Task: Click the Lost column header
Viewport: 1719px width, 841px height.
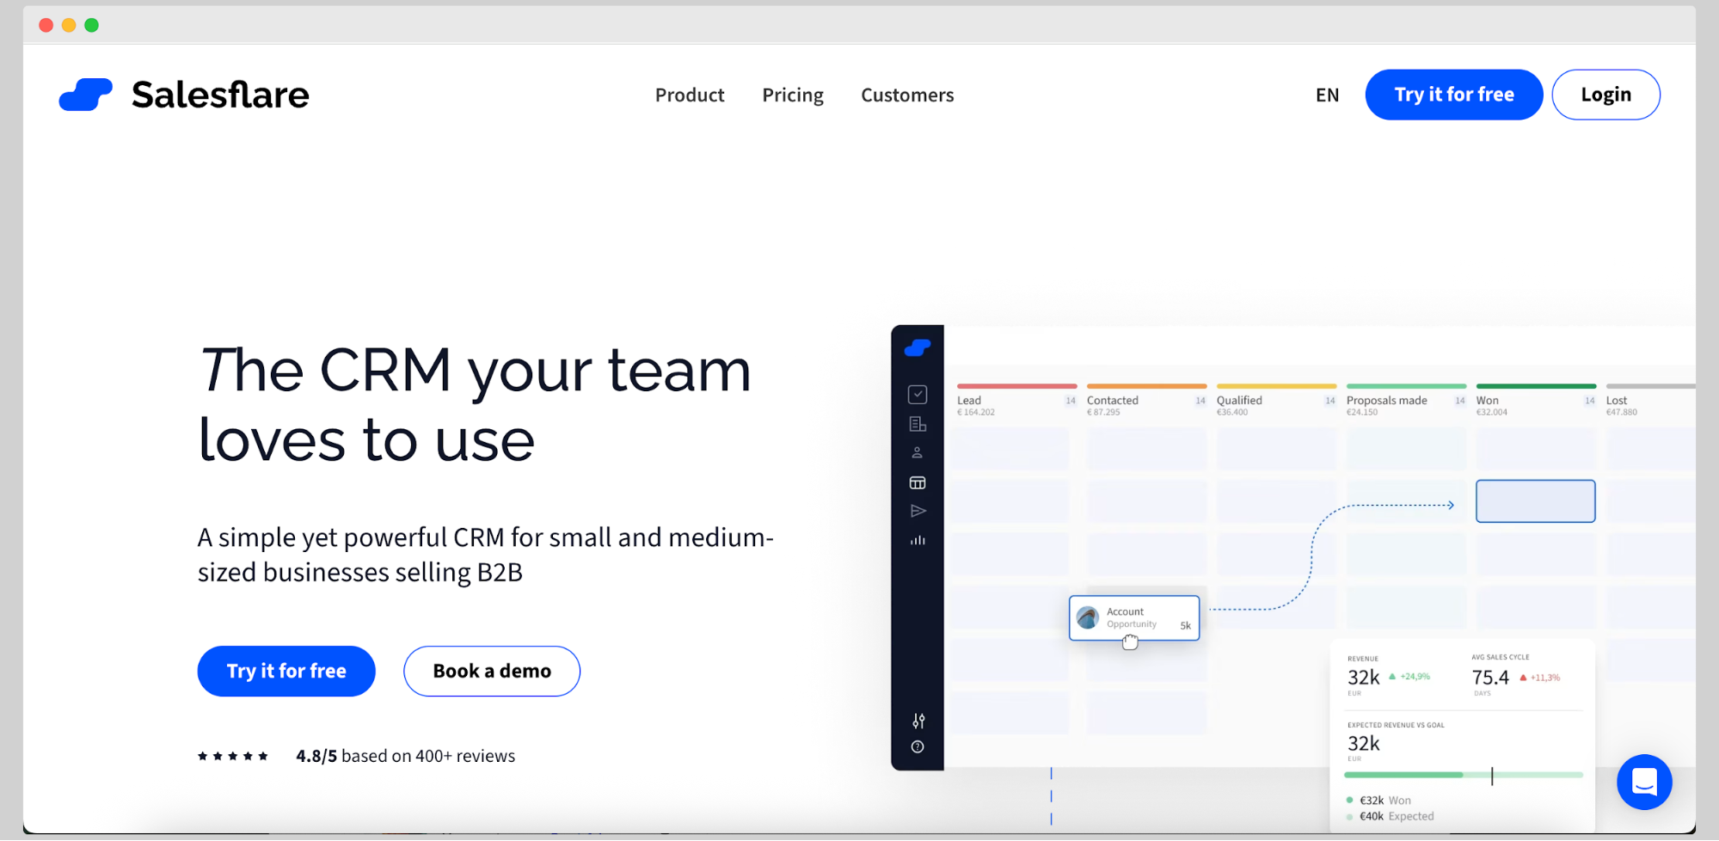Action: click(1617, 400)
